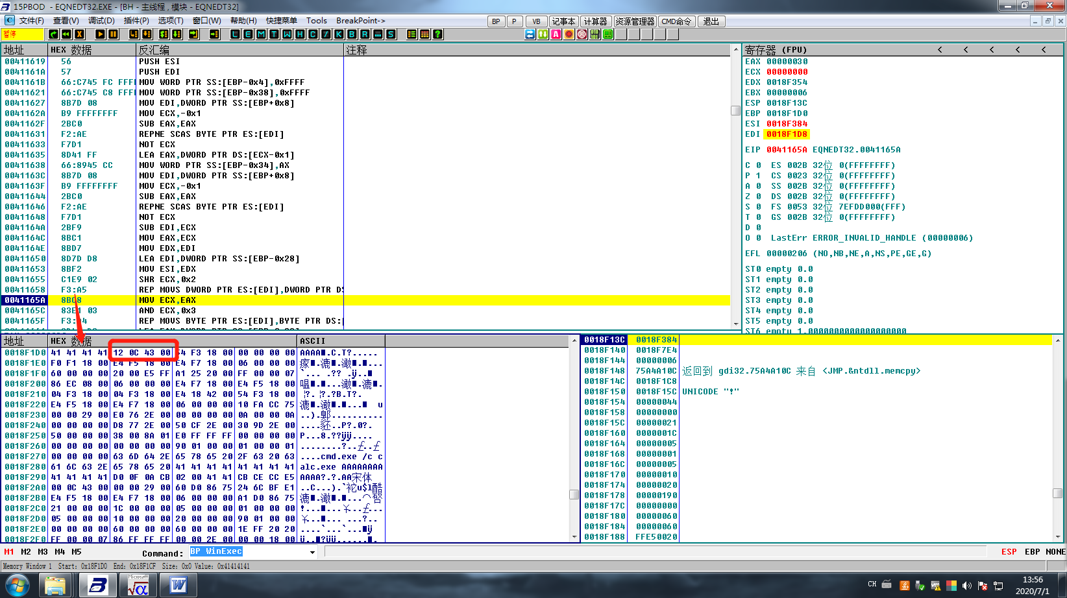Switch to memory window M2
1067x598 pixels.
point(26,552)
